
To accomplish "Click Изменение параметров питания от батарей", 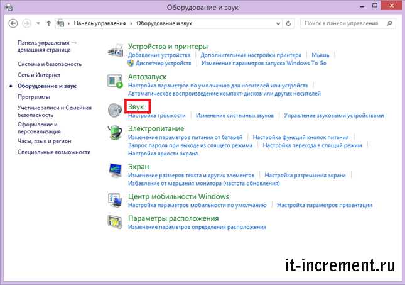I will [x=185, y=137].
